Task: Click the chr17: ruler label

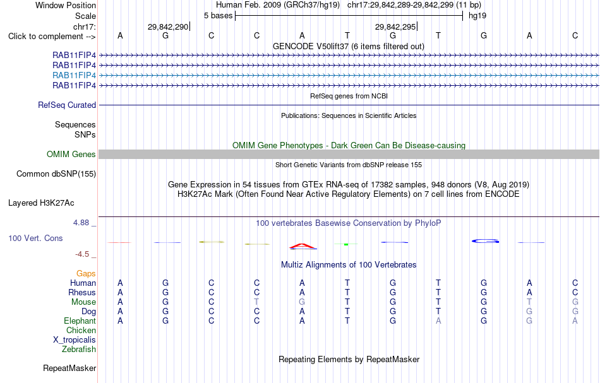Action: coord(85,27)
